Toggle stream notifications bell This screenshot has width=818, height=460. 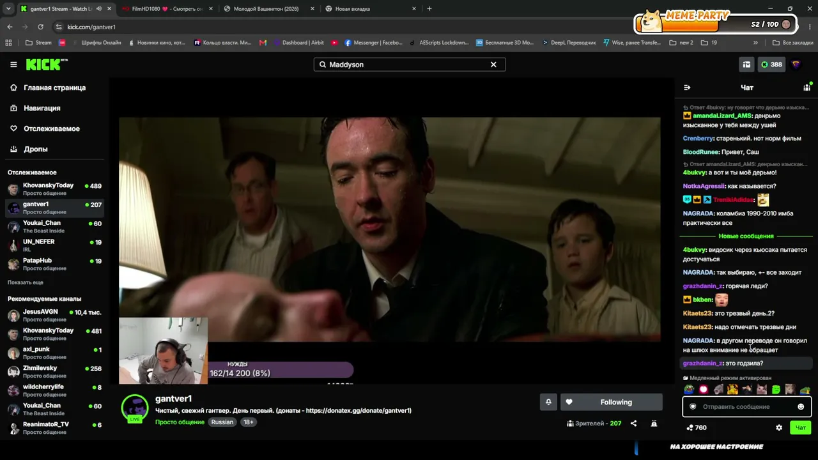(548, 402)
